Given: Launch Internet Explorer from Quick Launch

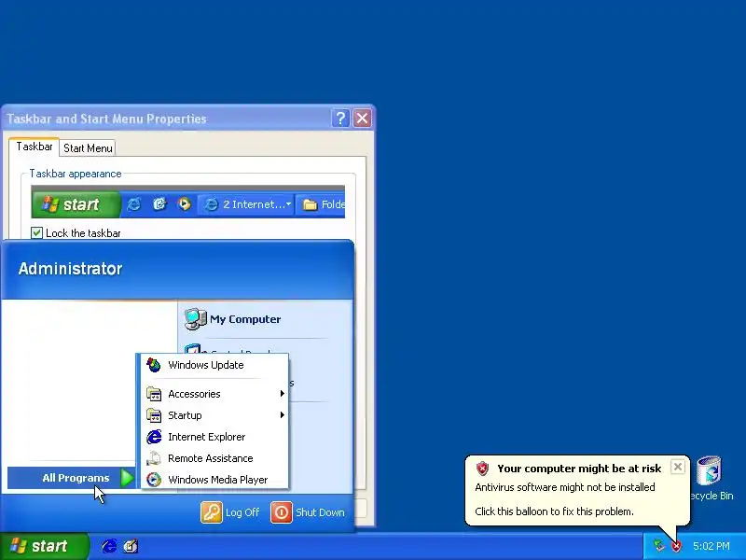Looking at the screenshot, I should click(109, 546).
